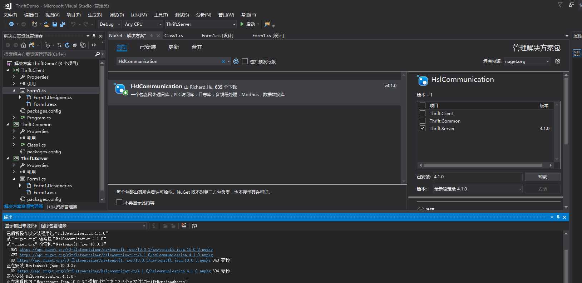The image size is (582, 283).
Task: Click the search magnifier in Solution Explorer
Action: point(97,54)
